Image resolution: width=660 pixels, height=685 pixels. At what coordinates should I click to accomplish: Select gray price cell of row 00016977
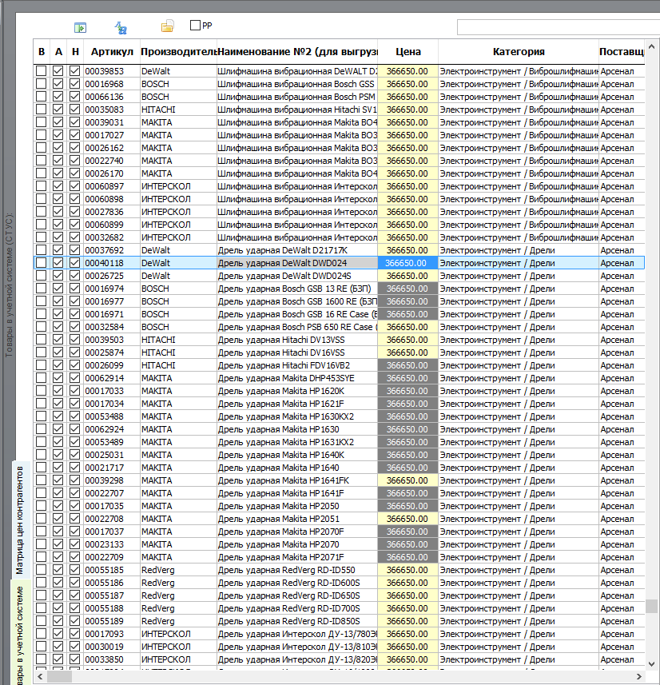pos(408,301)
